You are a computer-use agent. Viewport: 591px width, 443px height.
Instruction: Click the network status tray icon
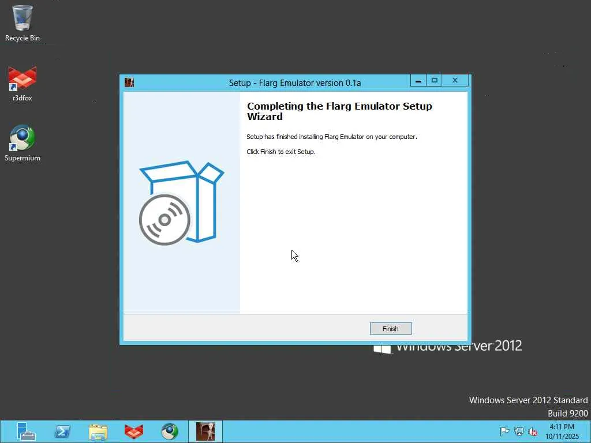(x=519, y=431)
